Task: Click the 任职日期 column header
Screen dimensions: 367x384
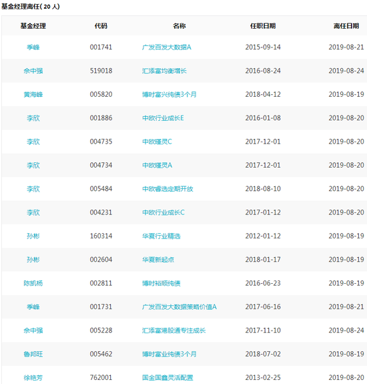Action: point(263,26)
